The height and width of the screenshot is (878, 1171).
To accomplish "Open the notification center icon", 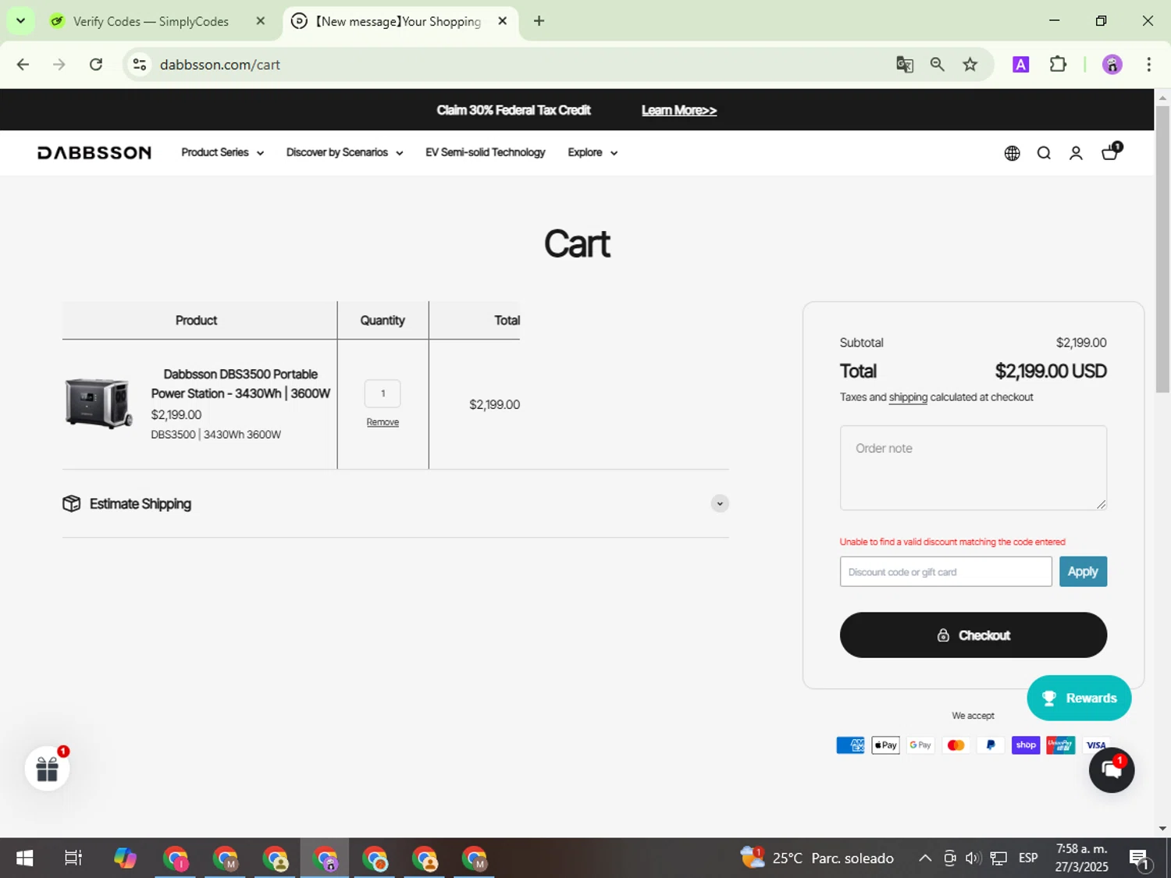I will [1139, 859].
